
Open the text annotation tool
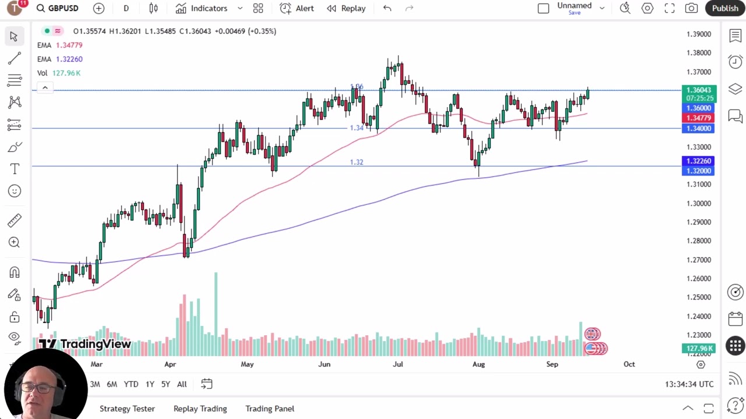pyautogui.click(x=15, y=169)
